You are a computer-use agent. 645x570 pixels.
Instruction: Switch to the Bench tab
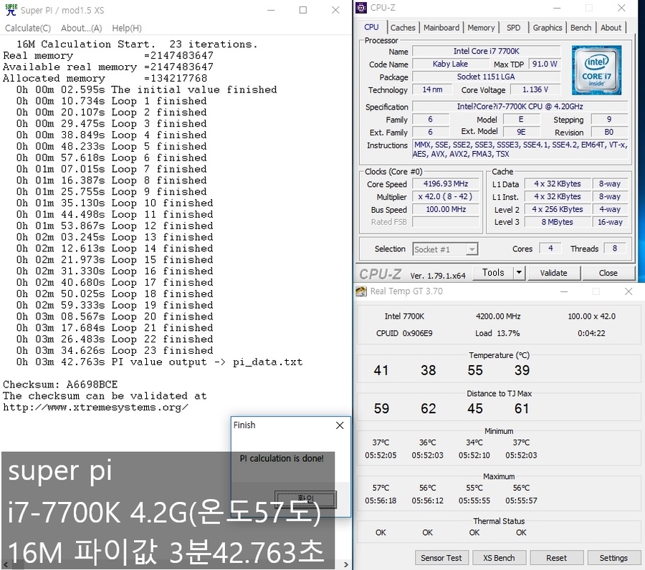point(580,27)
